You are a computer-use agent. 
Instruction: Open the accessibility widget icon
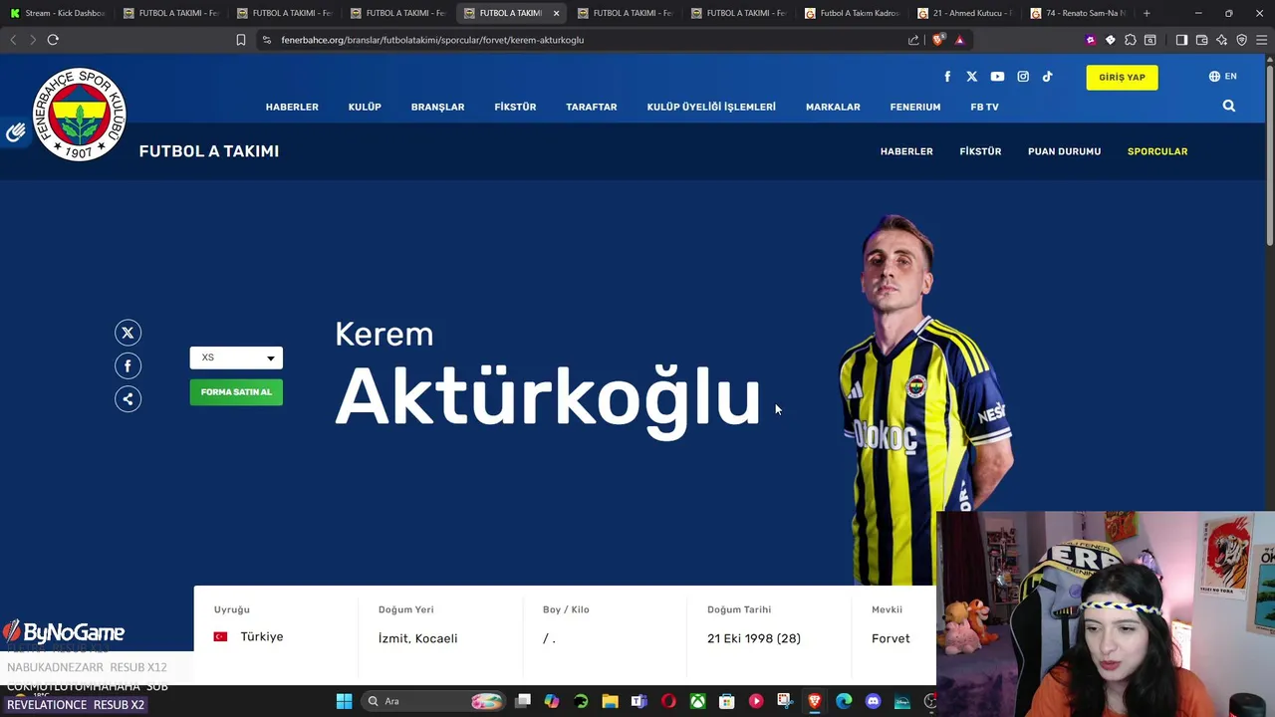[x=15, y=132]
